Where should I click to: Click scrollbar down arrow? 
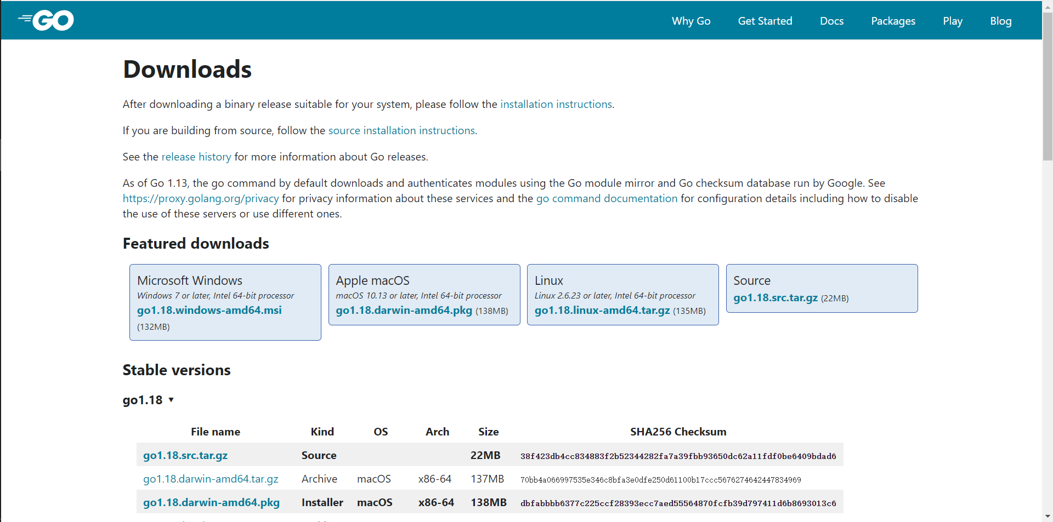coord(1048,517)
